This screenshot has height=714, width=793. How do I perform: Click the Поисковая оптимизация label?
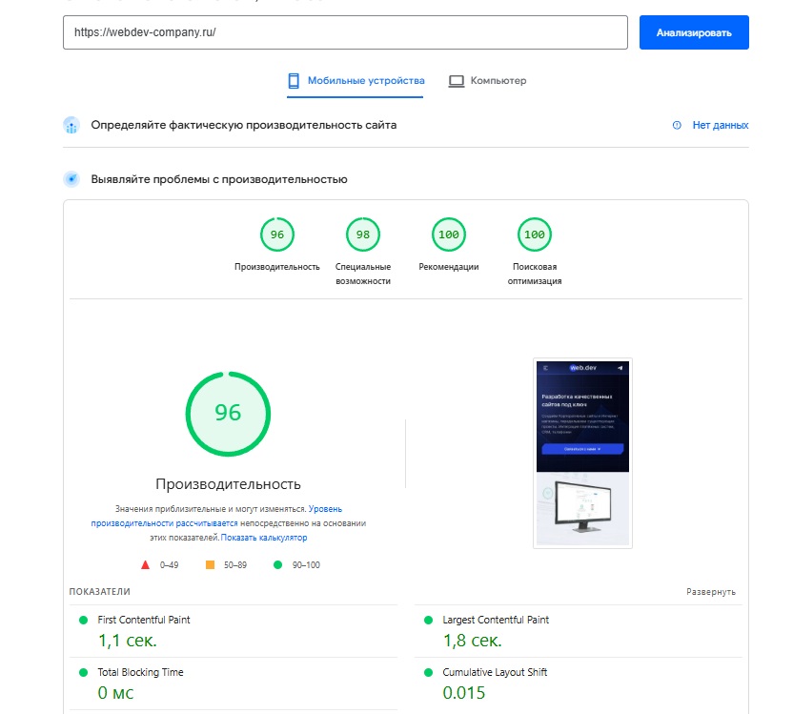[535, 274]
